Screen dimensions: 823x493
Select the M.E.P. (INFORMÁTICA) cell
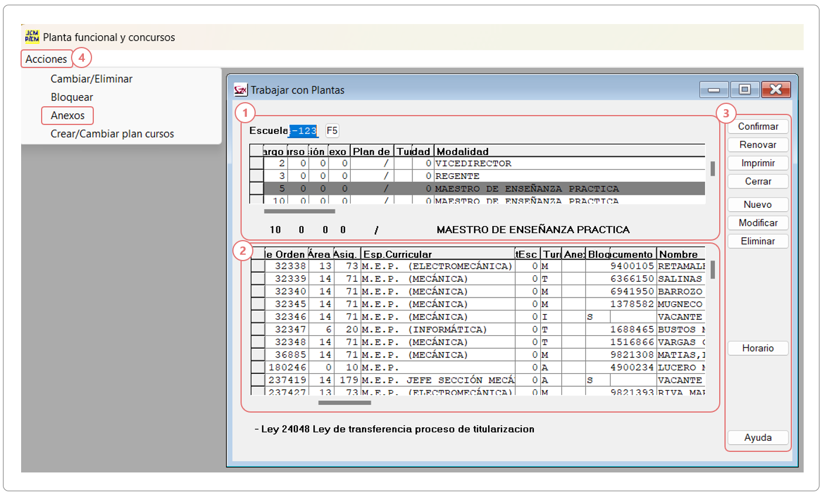coord(437,329)
